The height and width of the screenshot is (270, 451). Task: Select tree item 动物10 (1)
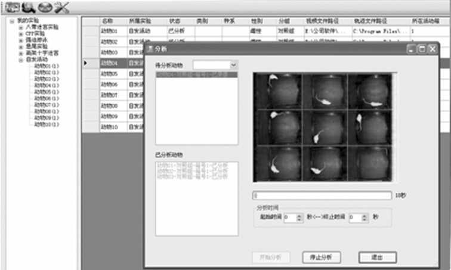pyautogui.click(x=47, y=125)
